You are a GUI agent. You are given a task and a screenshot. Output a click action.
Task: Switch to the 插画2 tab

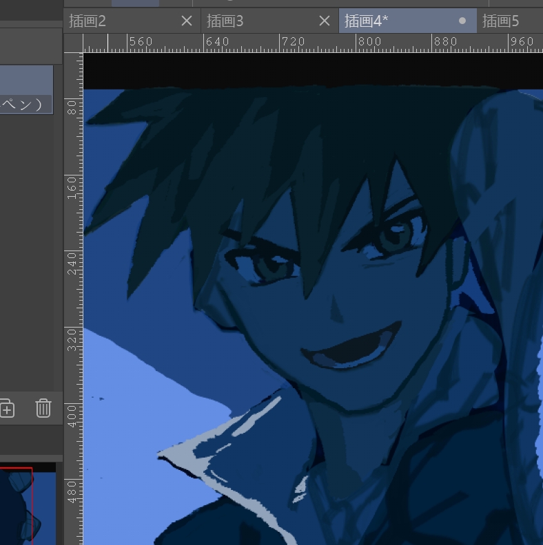[117, 21]
